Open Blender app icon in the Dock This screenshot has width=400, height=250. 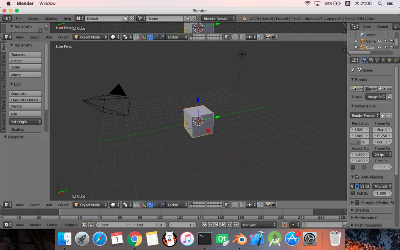(239, 239)
